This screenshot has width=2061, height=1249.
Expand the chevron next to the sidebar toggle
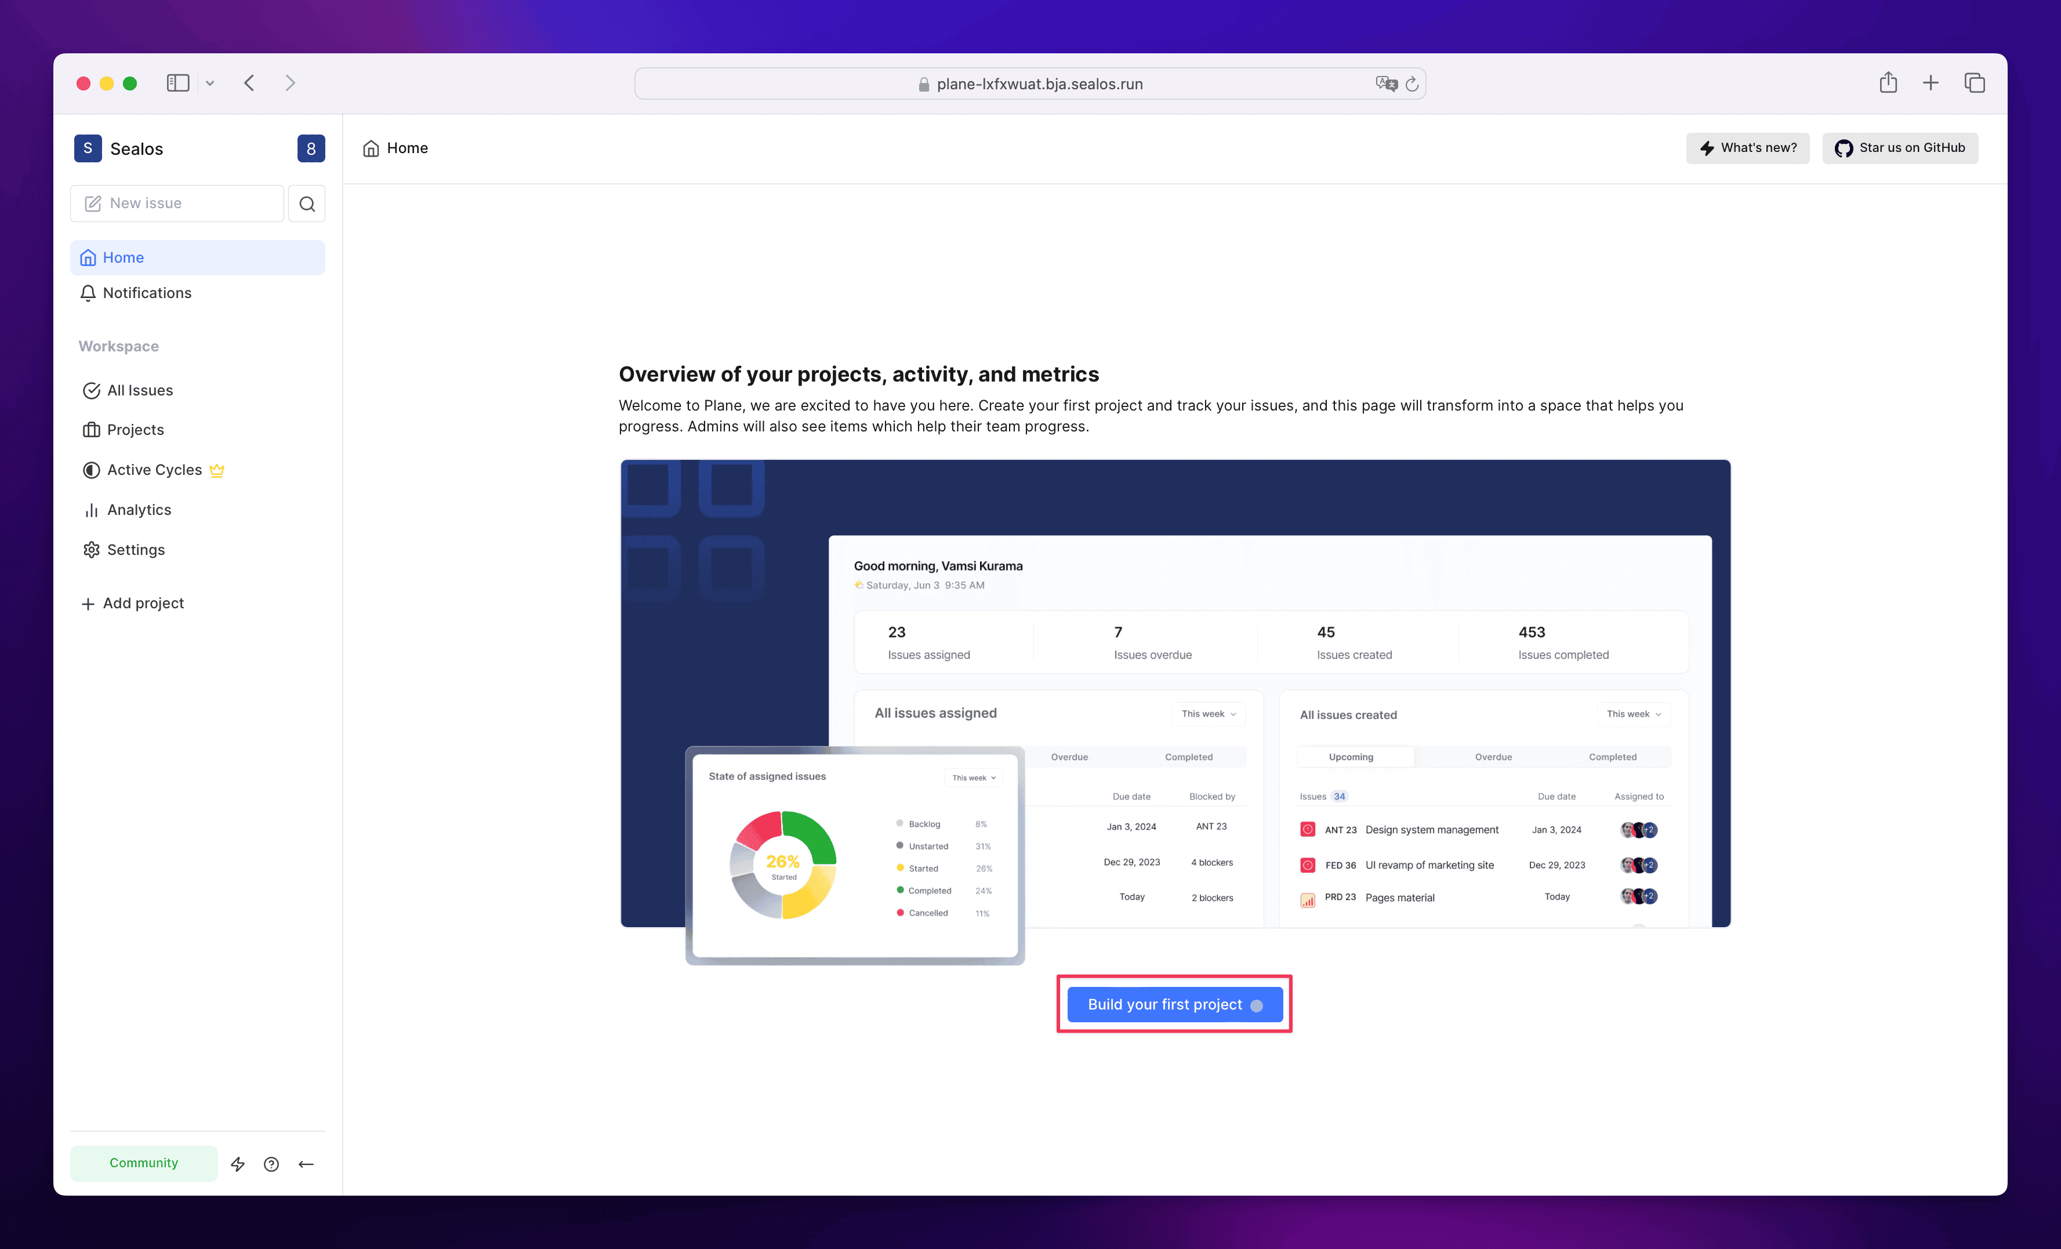click(210, 83)
